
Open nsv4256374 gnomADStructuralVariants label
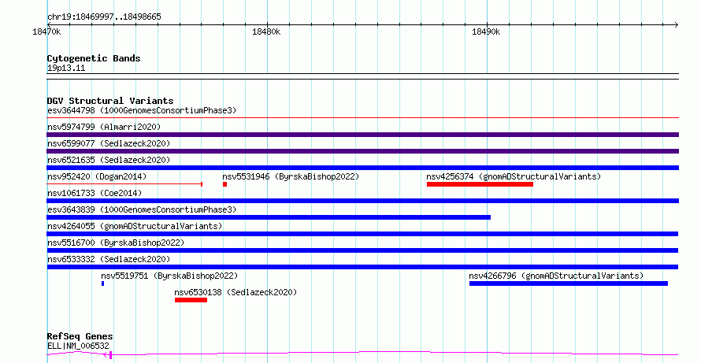[x=514, y=176]
